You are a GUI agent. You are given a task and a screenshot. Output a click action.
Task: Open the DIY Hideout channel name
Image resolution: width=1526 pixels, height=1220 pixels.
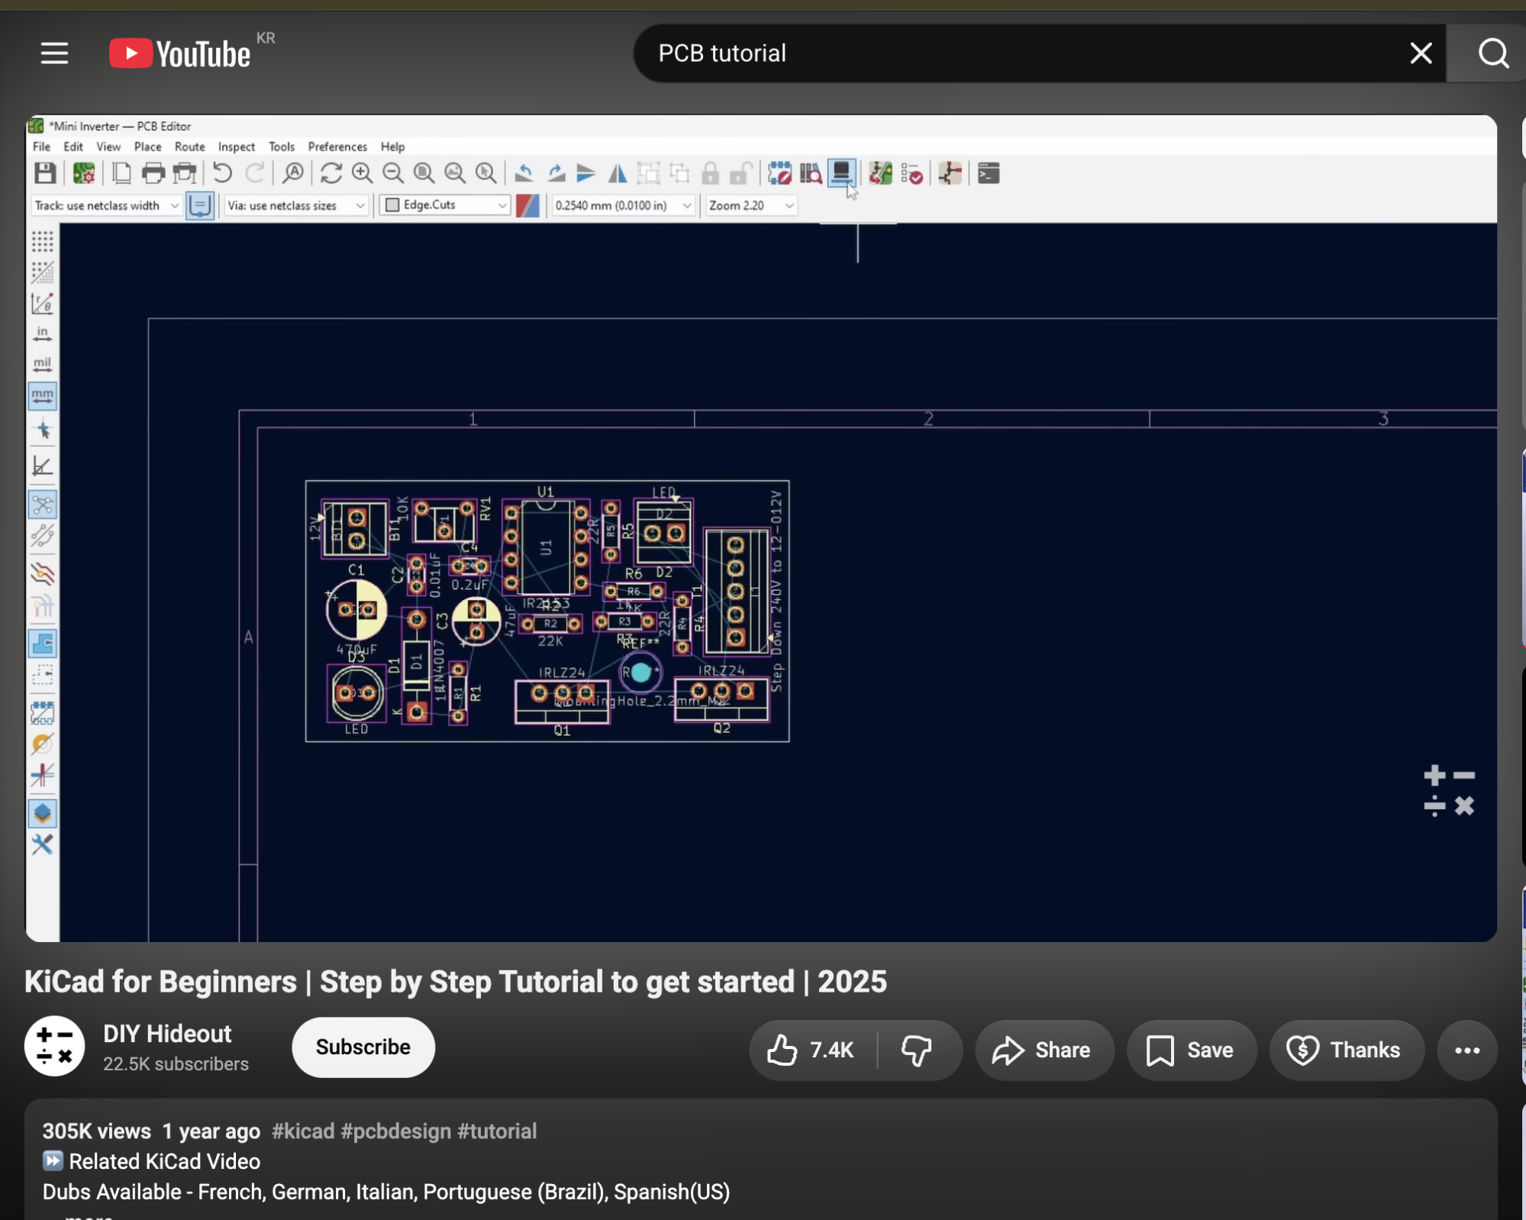tap(167, 1034)
